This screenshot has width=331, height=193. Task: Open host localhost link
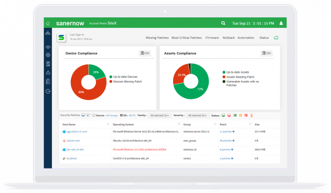point(71,159)
